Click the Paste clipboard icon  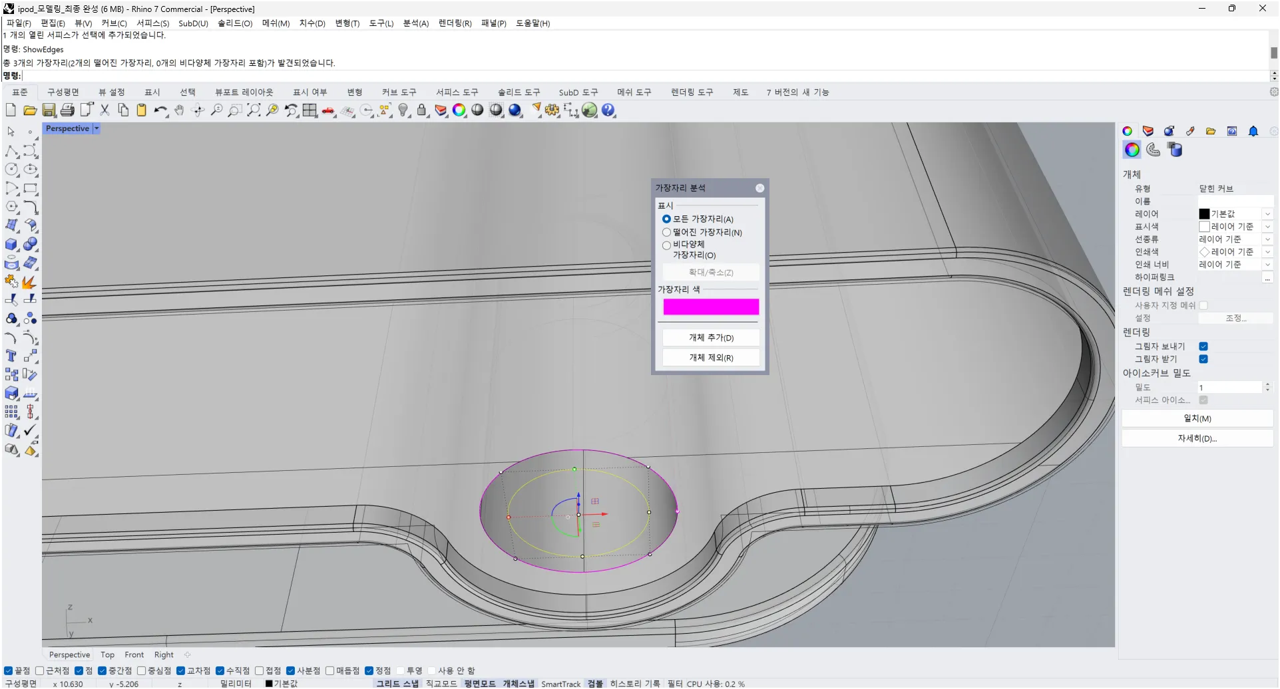pos(142,110)
